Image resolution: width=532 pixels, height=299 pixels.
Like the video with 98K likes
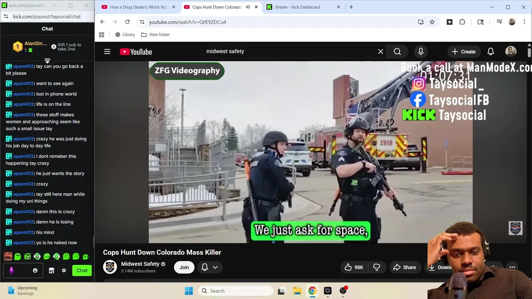pos(354,267)
